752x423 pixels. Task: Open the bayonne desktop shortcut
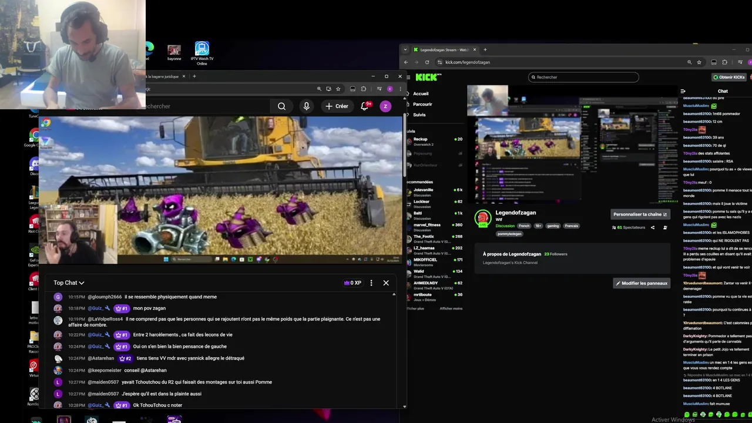point(174,53)
